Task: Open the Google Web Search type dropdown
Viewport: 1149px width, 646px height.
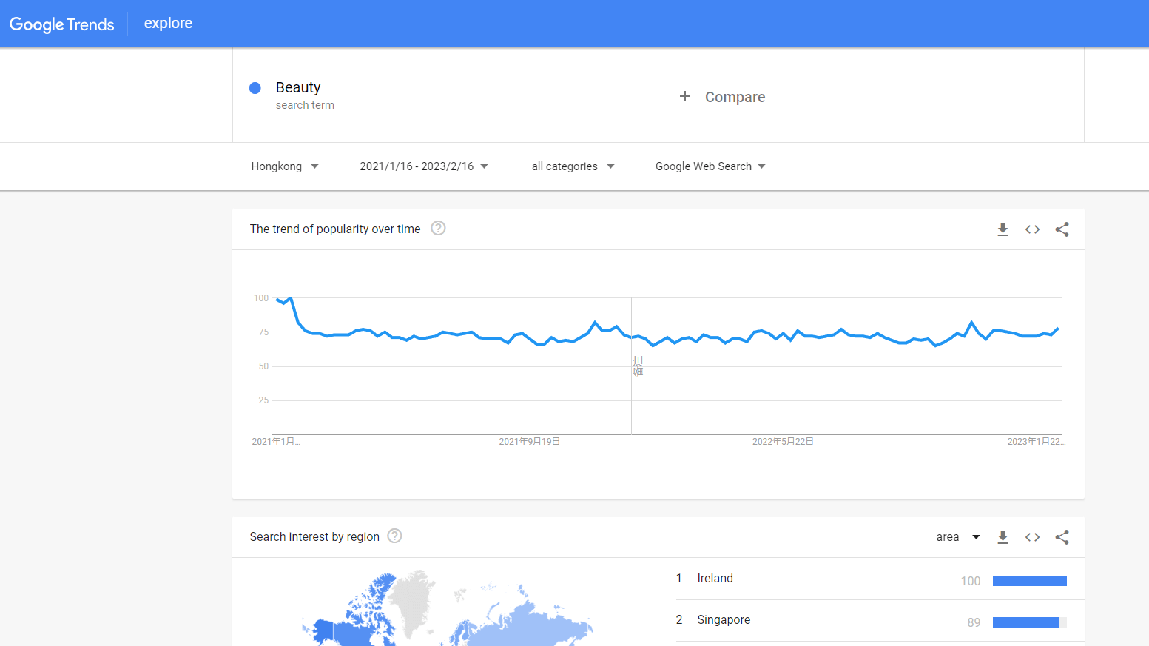Action: (x=710, y=166)
